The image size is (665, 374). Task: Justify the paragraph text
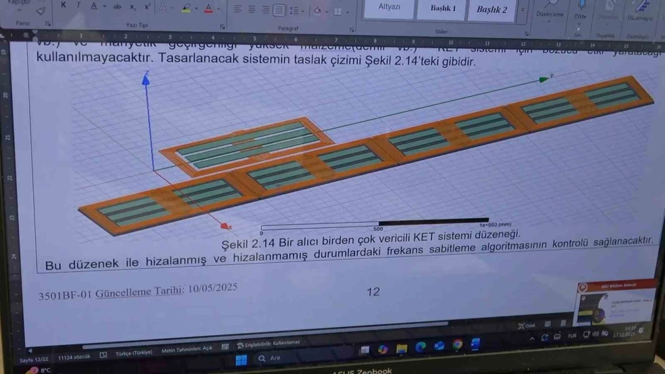click(279, 10)
